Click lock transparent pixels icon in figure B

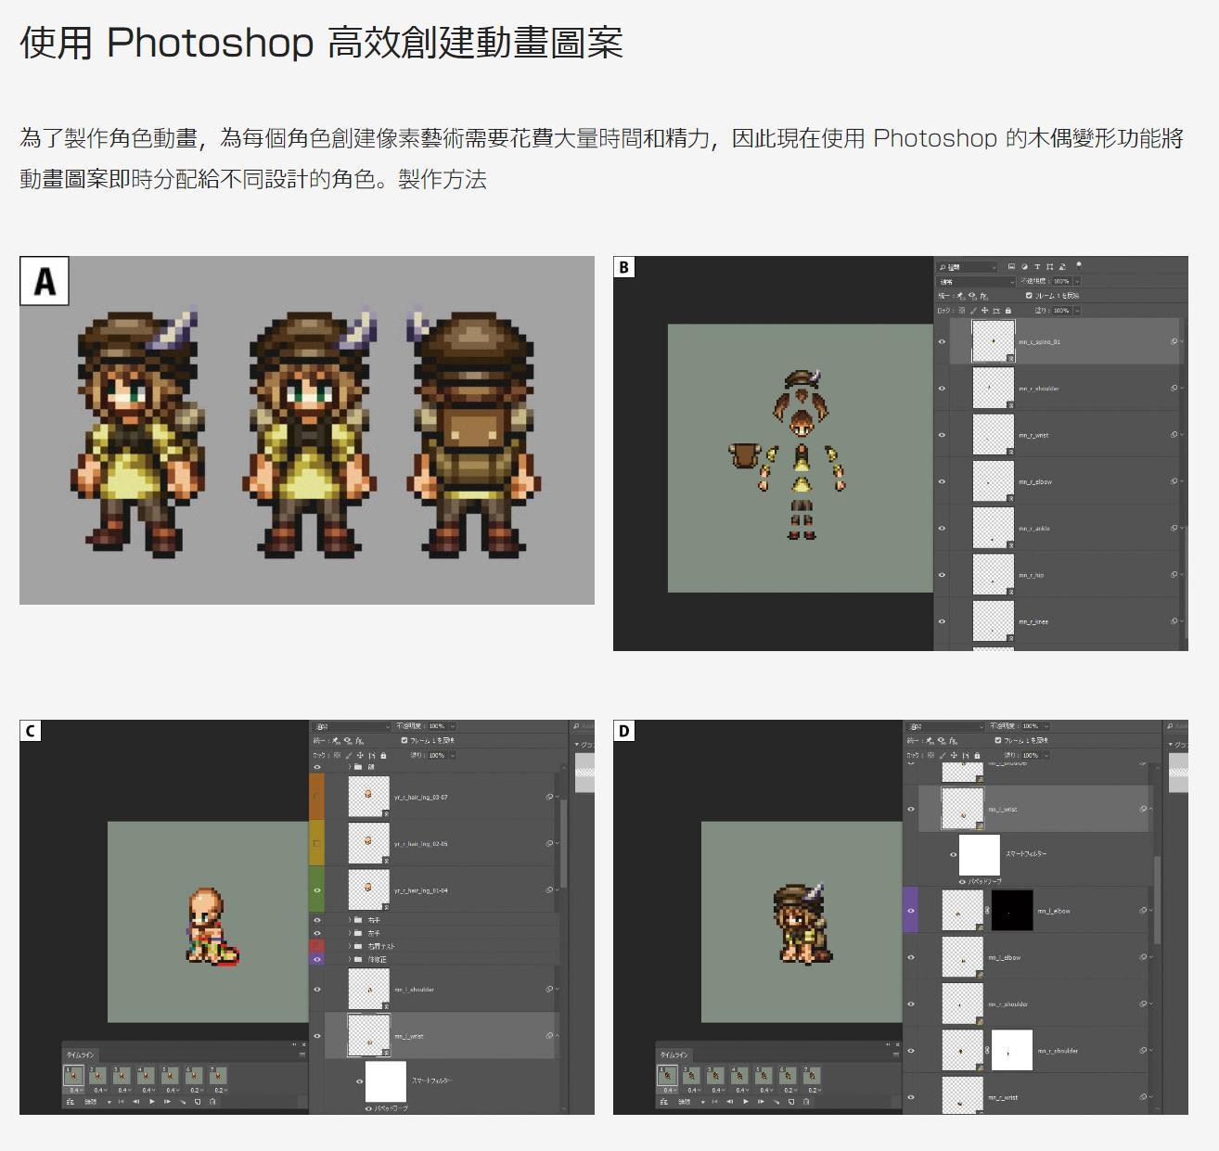pos(962,311)
